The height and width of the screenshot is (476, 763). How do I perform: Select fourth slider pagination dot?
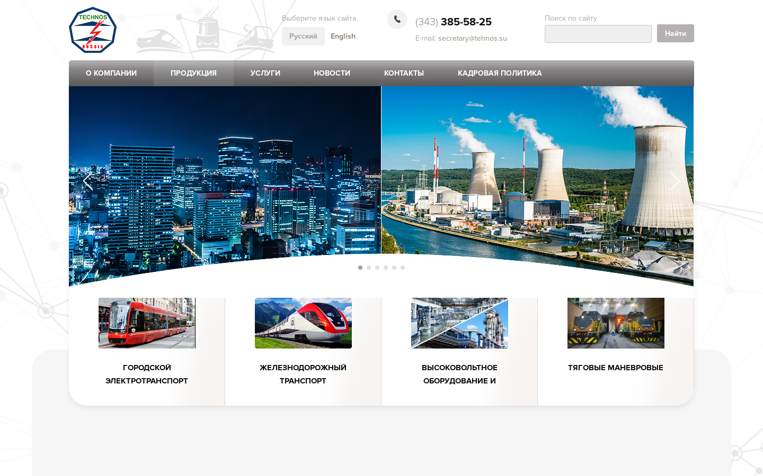tap(386, 268)
